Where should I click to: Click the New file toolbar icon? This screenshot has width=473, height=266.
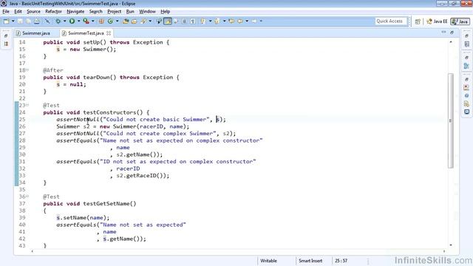7,21
